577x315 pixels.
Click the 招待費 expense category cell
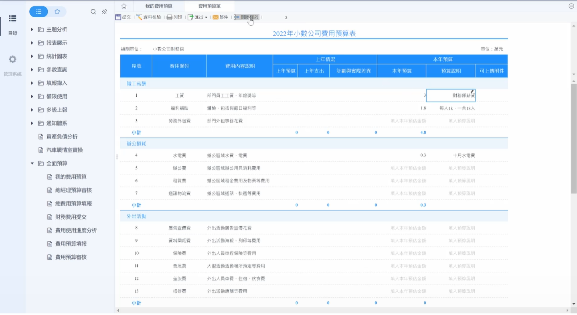point(179,291)
